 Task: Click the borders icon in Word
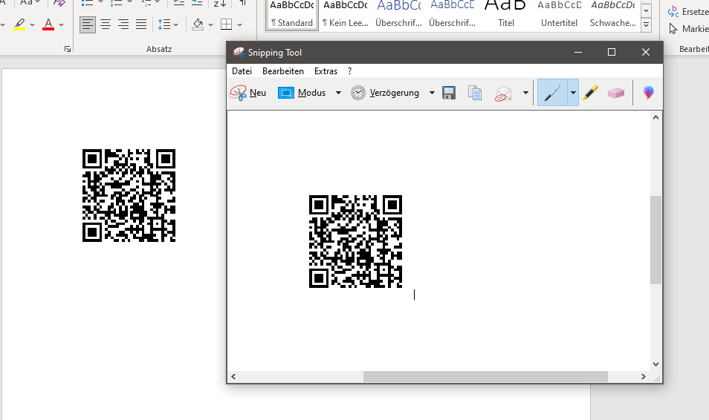click(226, 24)
